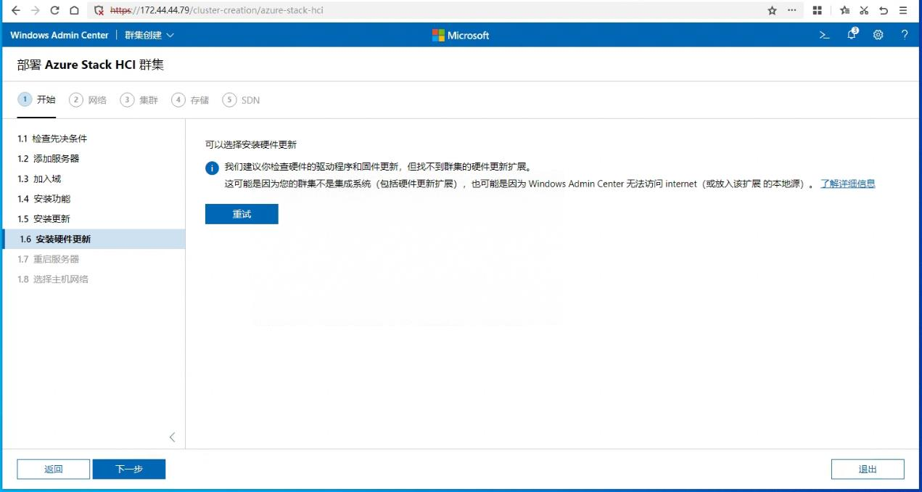Select the 5 SDN wizard tab
922x492 pixels.
(242, 100)
